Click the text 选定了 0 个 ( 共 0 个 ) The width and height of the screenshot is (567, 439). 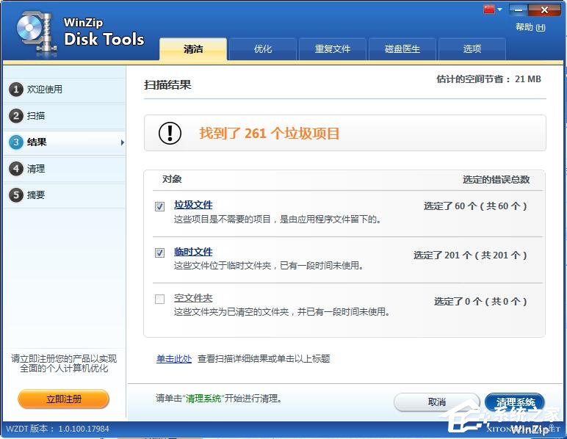(480, 301)
